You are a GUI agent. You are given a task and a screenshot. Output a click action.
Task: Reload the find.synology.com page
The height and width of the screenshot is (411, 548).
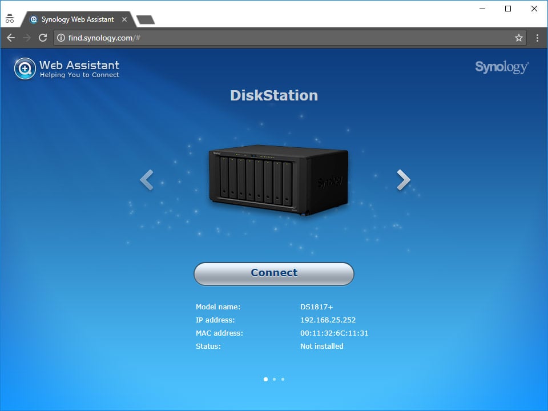coord(43,38)
